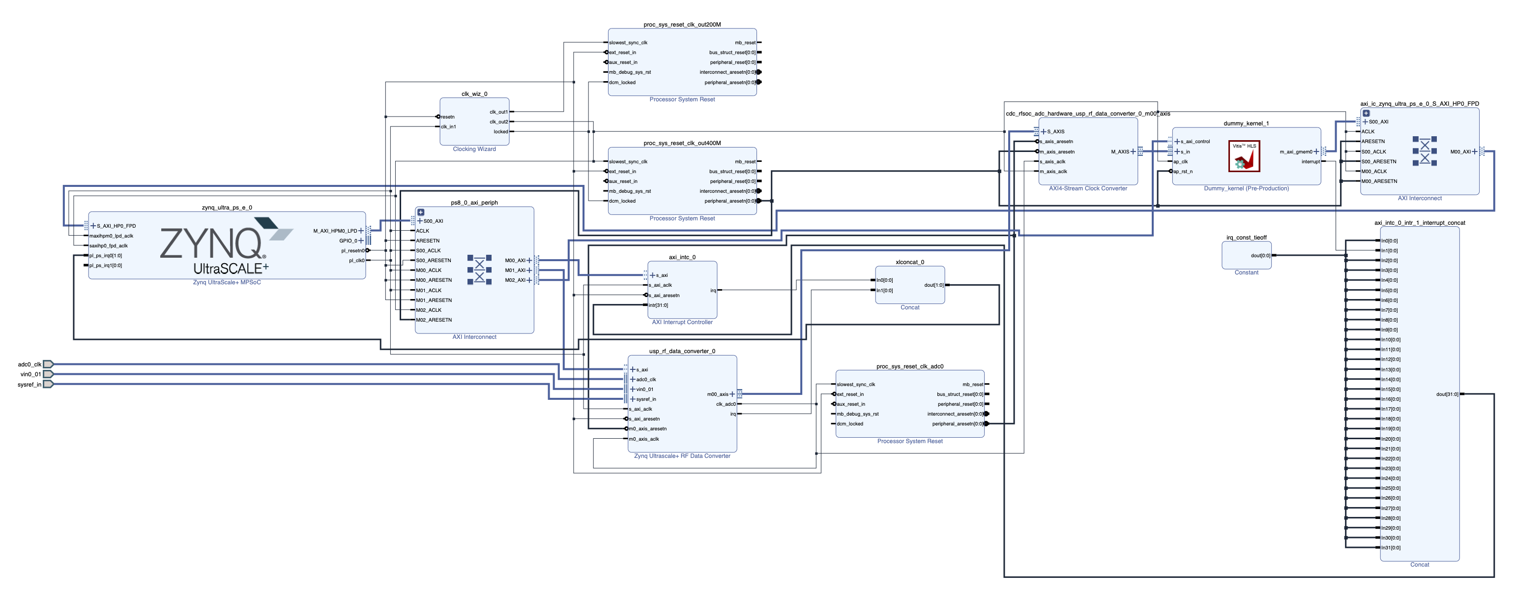Viewport: 1515px width, 602px height.
Task: Expand M02_AXI interface on ps8_0_axi_periph
Action: click(529, 280)
